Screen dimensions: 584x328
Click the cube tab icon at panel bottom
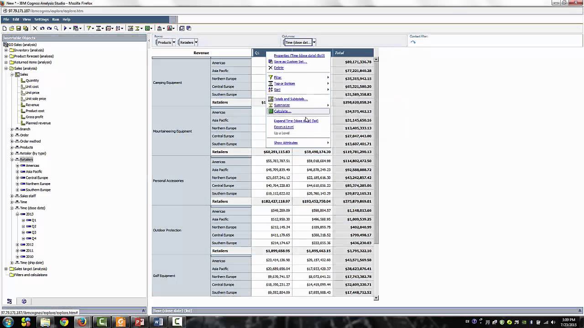(x=24, y=301)
